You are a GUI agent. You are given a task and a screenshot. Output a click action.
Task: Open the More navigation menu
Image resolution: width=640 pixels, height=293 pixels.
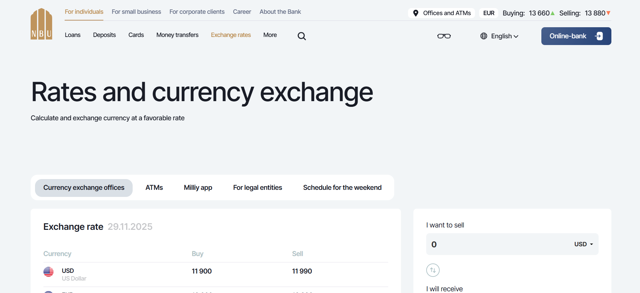(270, 35)
